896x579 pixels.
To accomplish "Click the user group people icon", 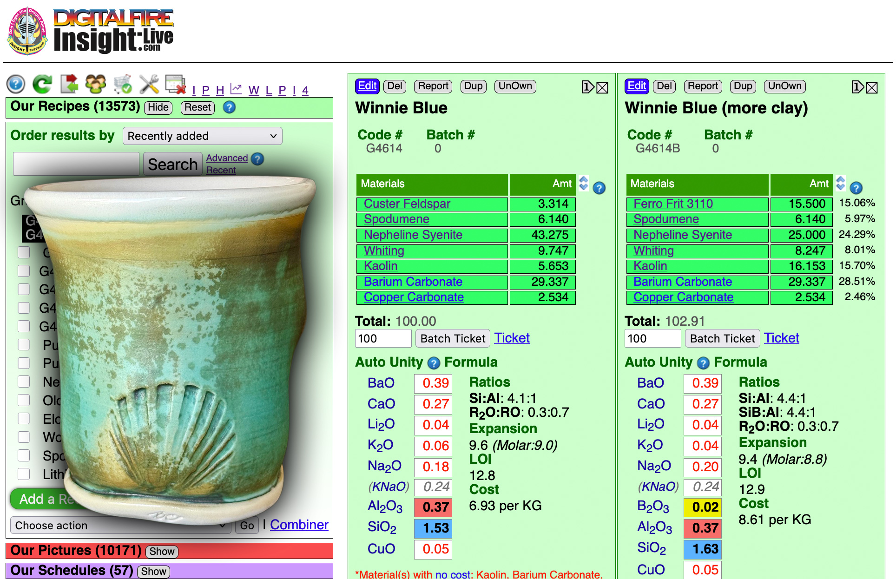I will point(96,84).
